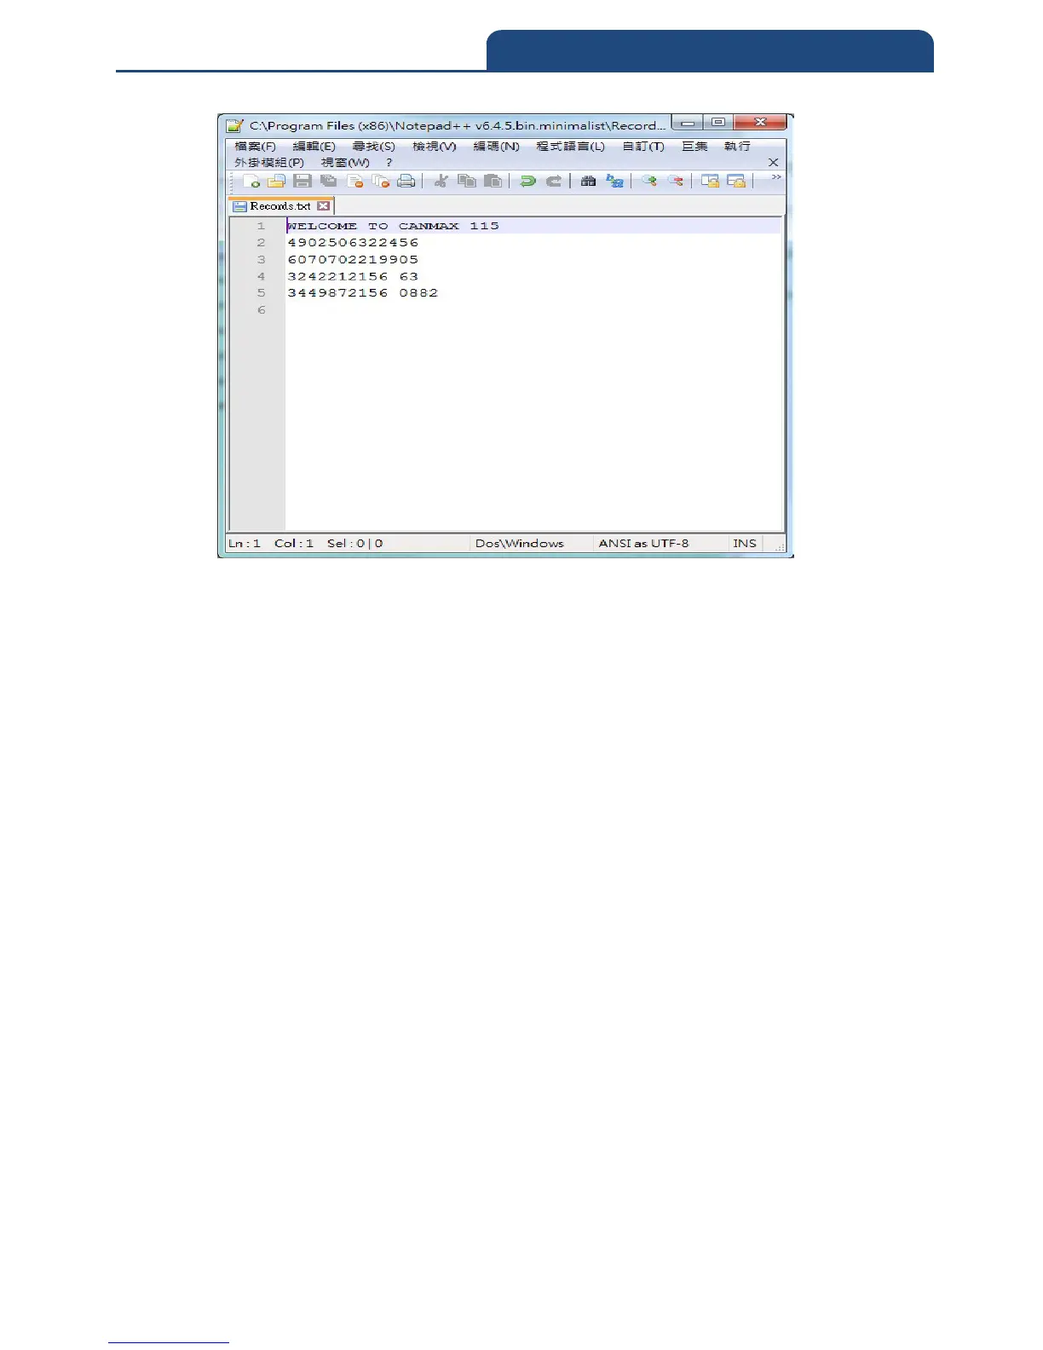The height and width of the screenshot is (1350, 1043).
Task: Cut selection with the scissors icon
Action: (441, 181)
